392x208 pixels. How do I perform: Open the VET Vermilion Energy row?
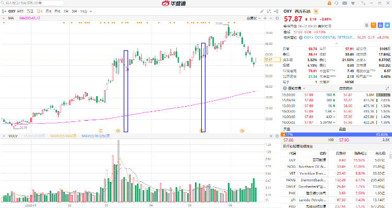pyautogui.click(x=335, y=174)
